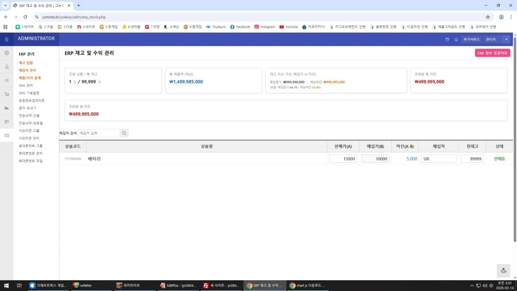
Task: Open the SMS 기본설정 menu item
Action: coord(29,93)
